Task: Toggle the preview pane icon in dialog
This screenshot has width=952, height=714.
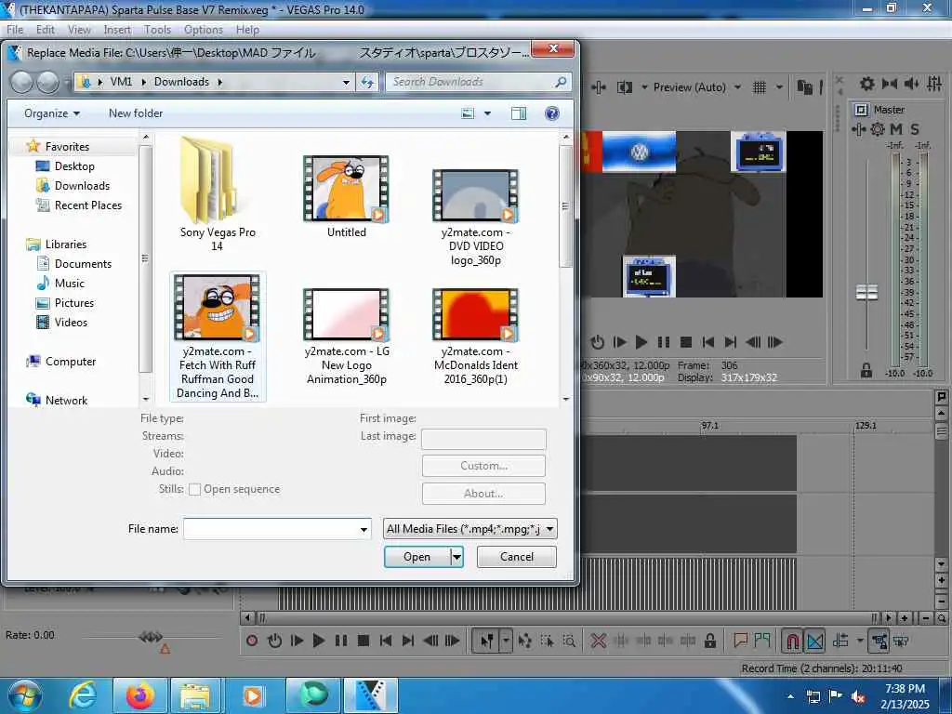Action: [519, 113]
